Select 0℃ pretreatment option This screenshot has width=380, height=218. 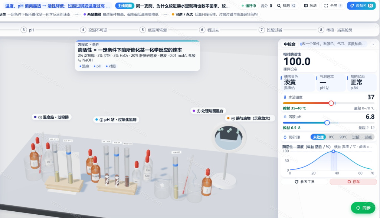pyautogui.click(x=331, y=137)
